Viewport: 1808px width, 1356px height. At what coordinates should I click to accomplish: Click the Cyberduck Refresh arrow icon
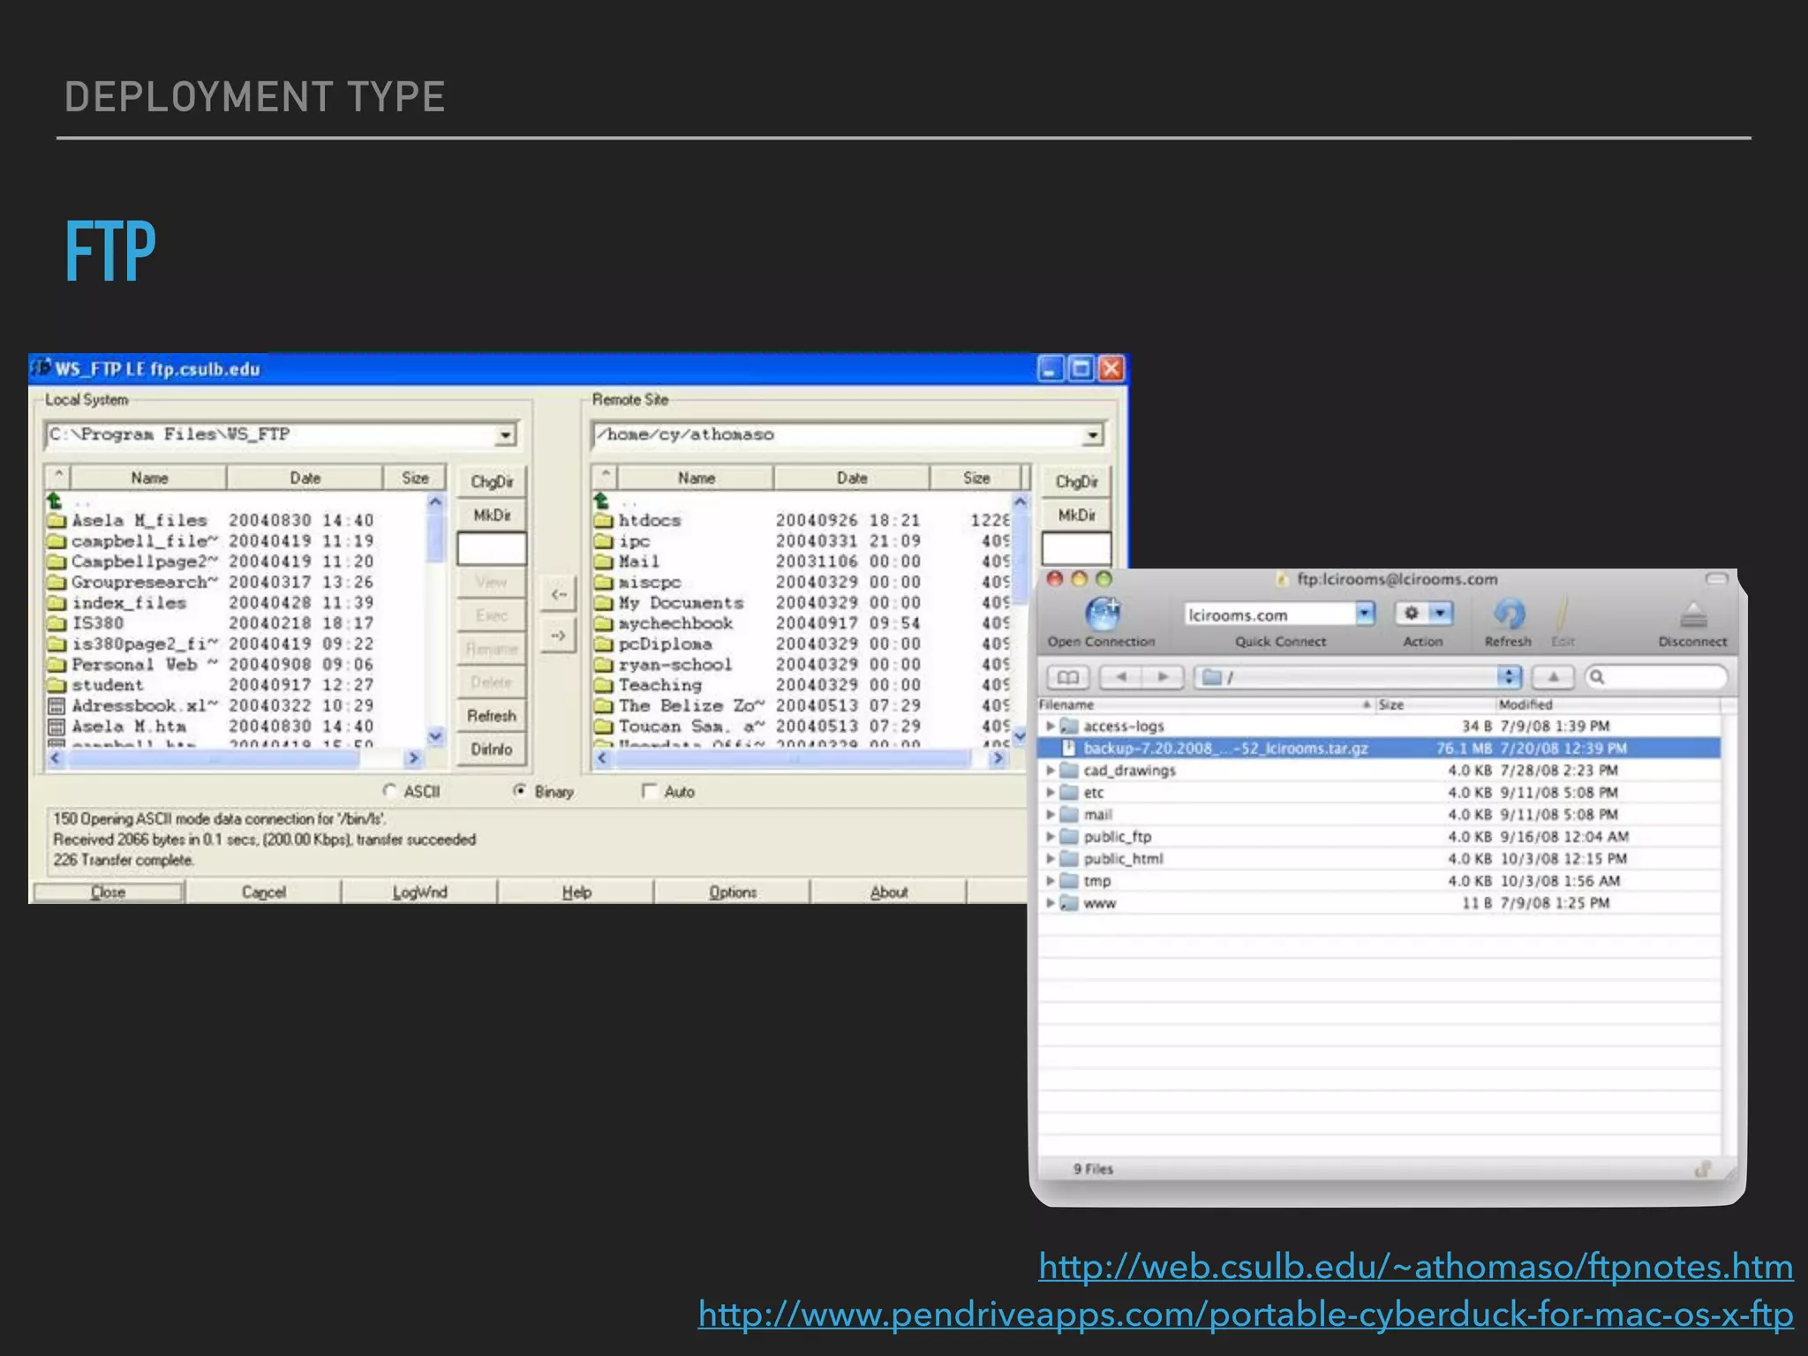[x=1508, y=614]
